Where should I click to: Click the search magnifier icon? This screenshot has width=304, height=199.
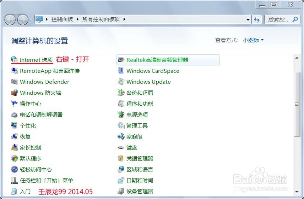point(295,19)
